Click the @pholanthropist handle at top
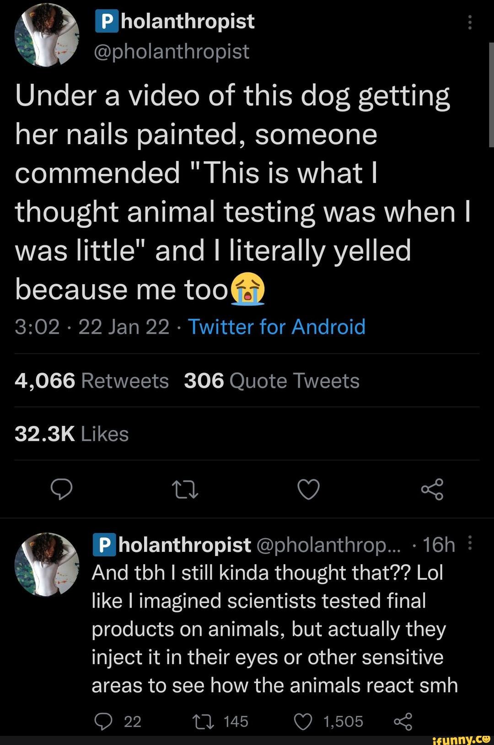The height and width of the screenshot is (745, 494). (x=172, y=51)
